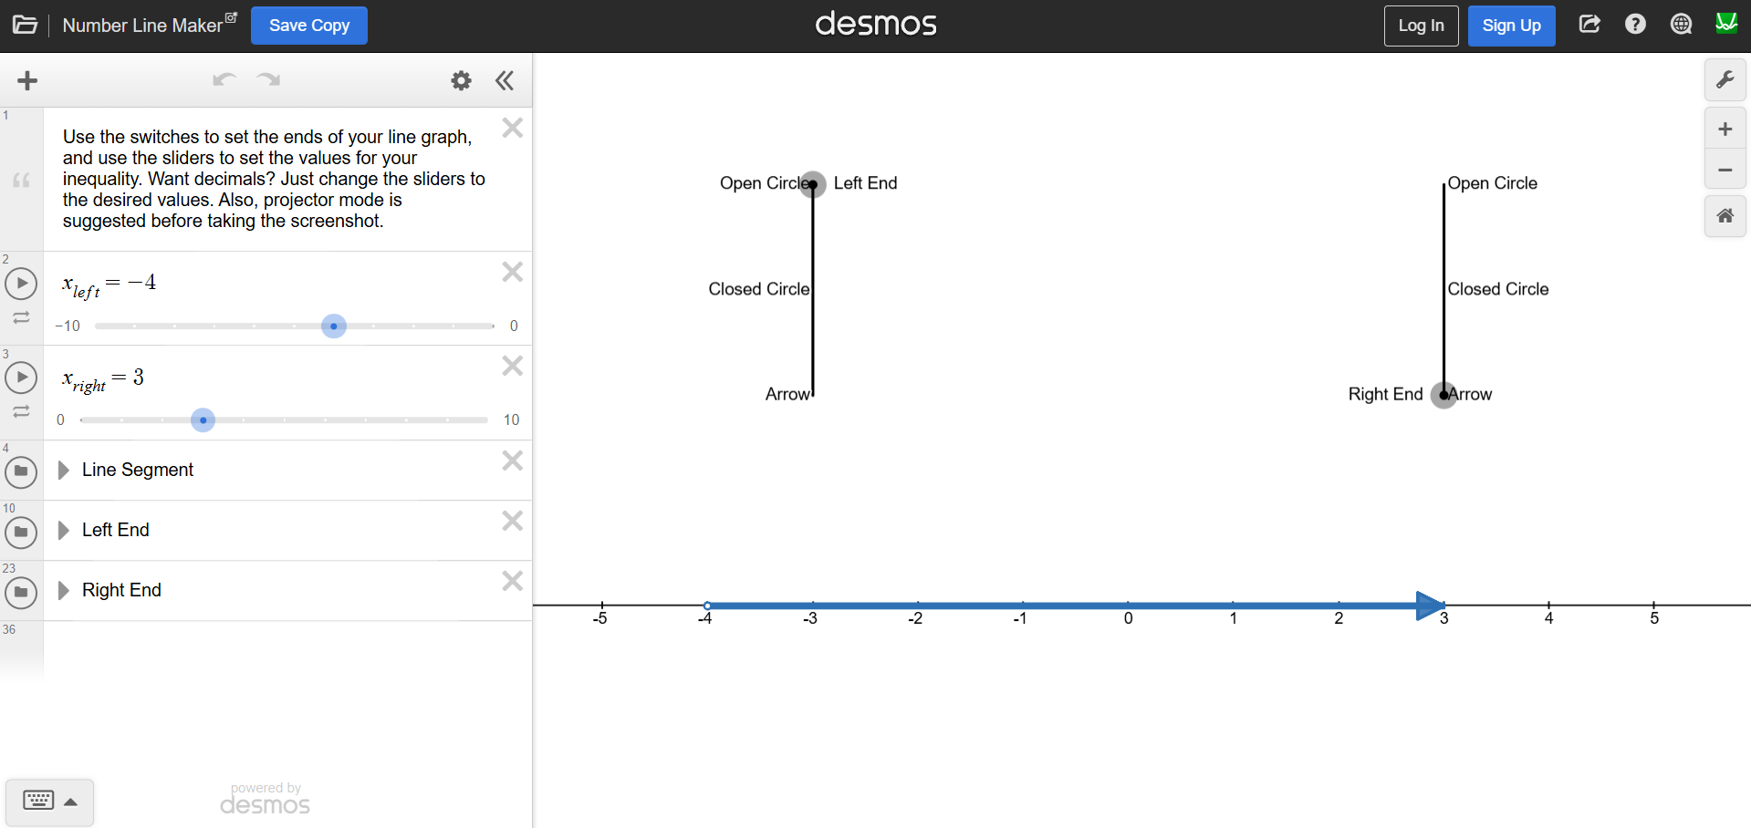
Task: Open the Help question mark icon
Action: (x=1635, y=25)
